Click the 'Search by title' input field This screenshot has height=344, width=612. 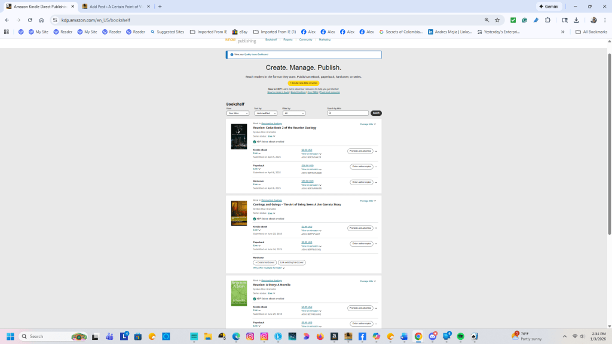click(x=349, y=113)
